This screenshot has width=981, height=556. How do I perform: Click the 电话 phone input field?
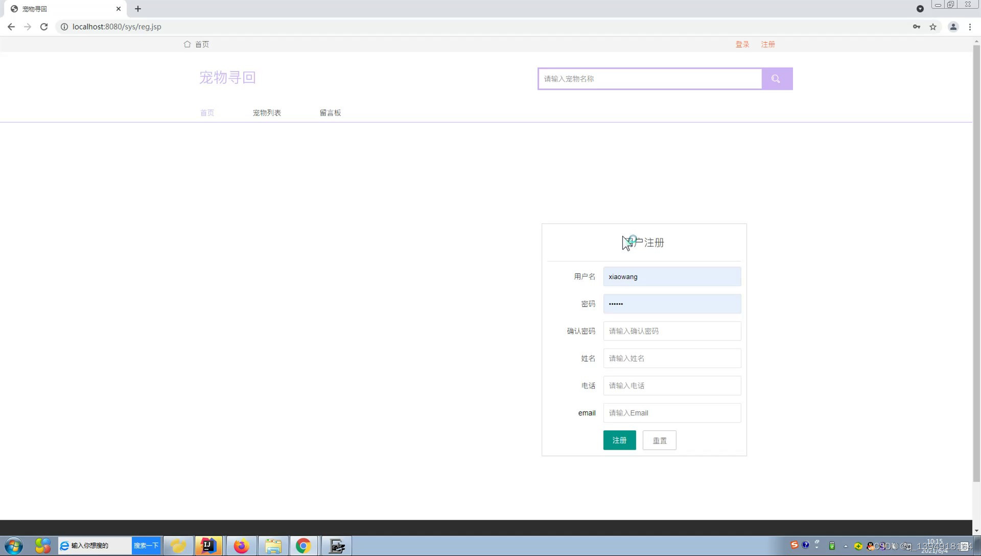coord(672,386)
